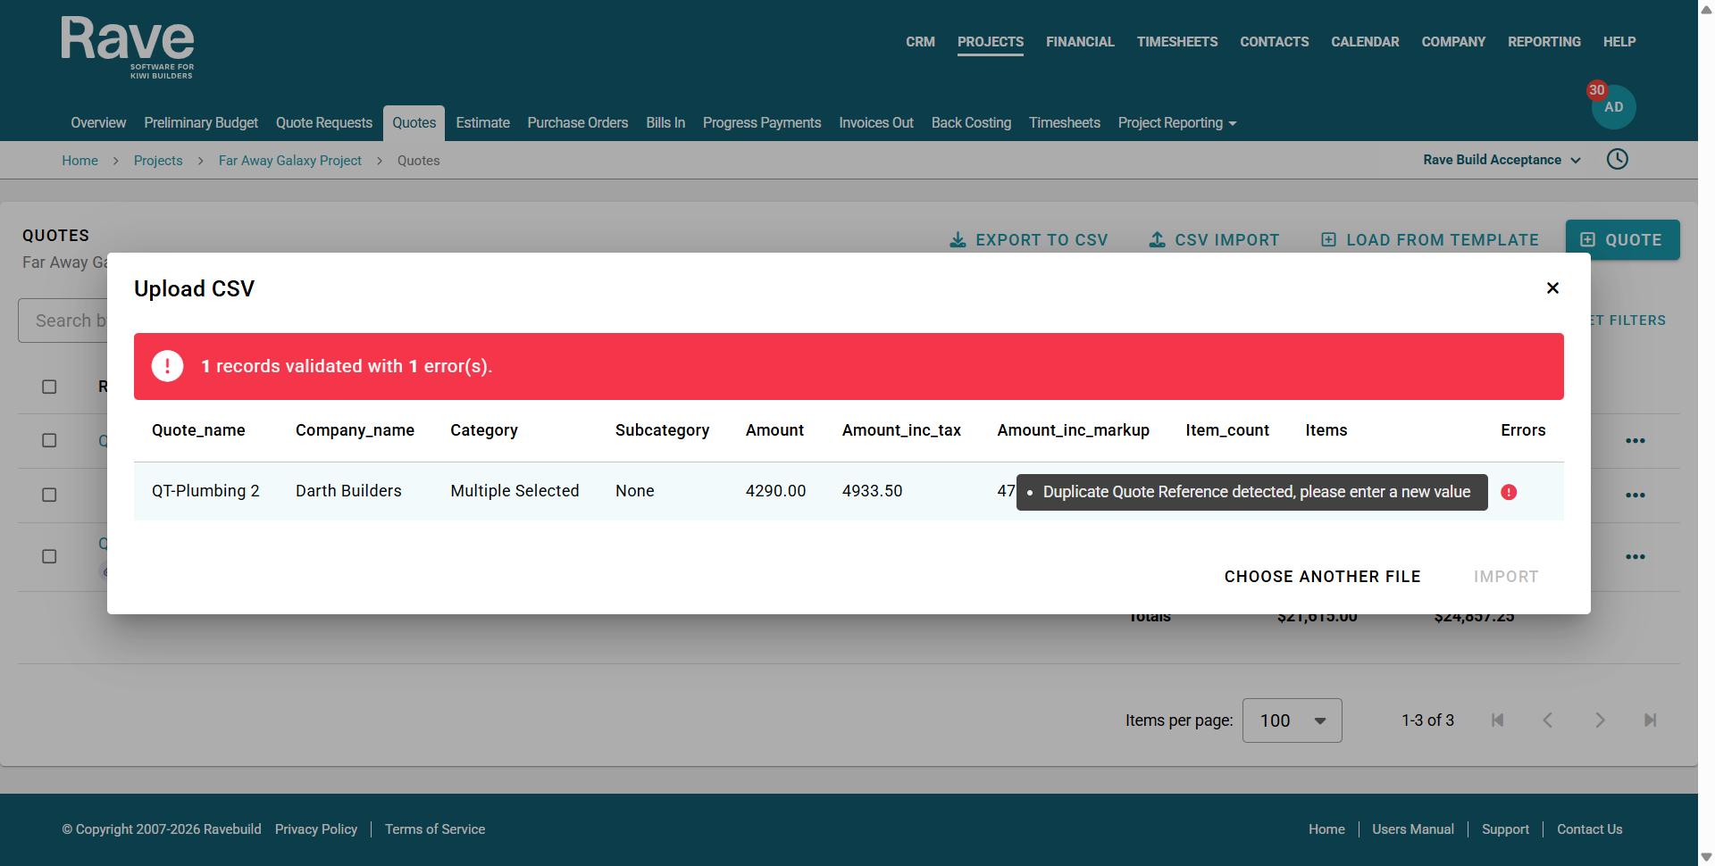This screenshot has width=1715, height=866.
Task: Click the Import button in the dialog
Action: [x=1506, y=577]
